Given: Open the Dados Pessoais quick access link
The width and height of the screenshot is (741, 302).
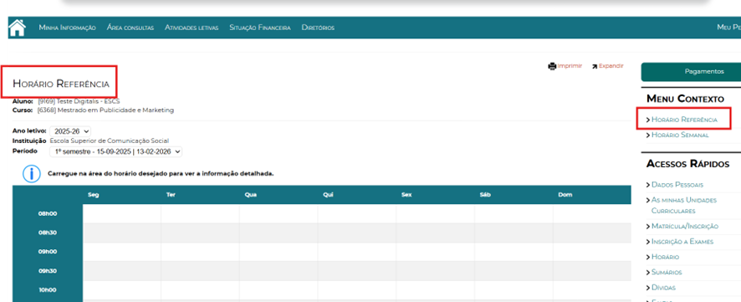Looking at the screenshot, I should point(677,185).
